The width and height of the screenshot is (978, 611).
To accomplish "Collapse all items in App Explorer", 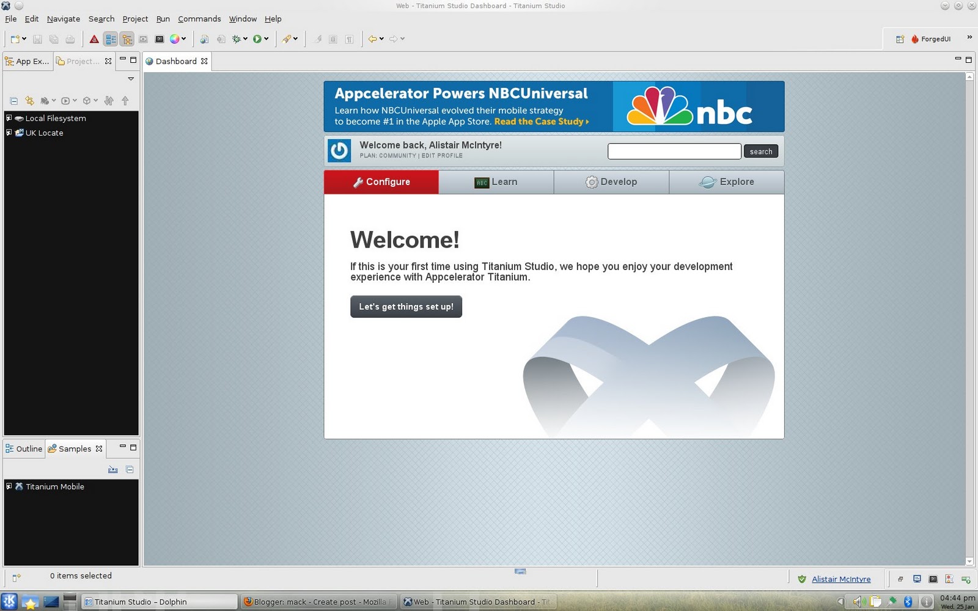I will tap(14, 101).
